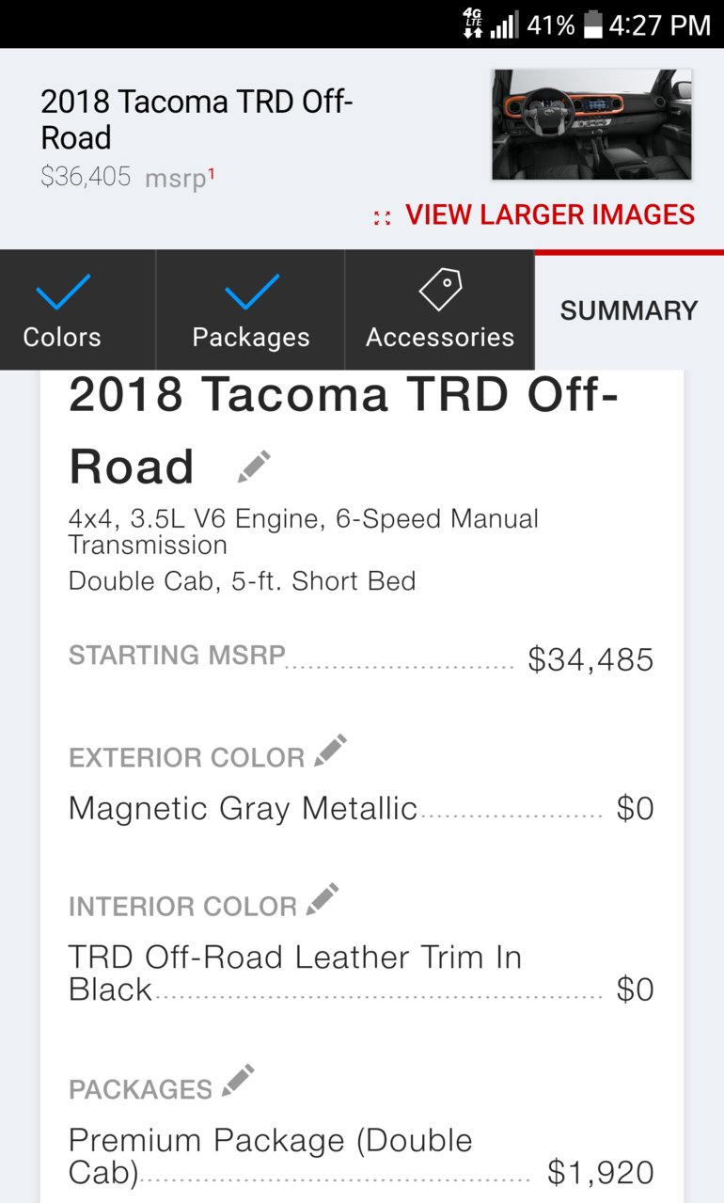This screenshot has height=1203, width=724.
Task: Tap the msrp footnote superscript
Action: pos(212,170)
